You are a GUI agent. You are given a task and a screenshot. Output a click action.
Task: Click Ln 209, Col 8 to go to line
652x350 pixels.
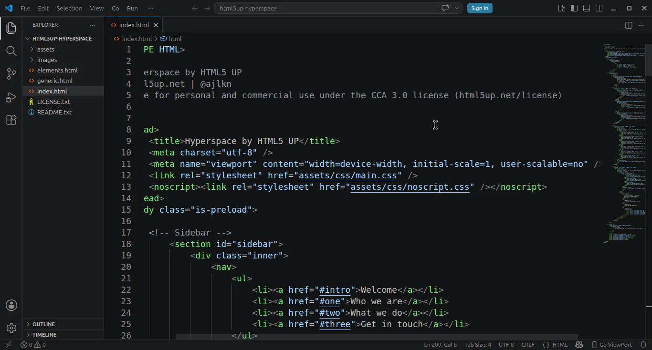tap(440, 345)
